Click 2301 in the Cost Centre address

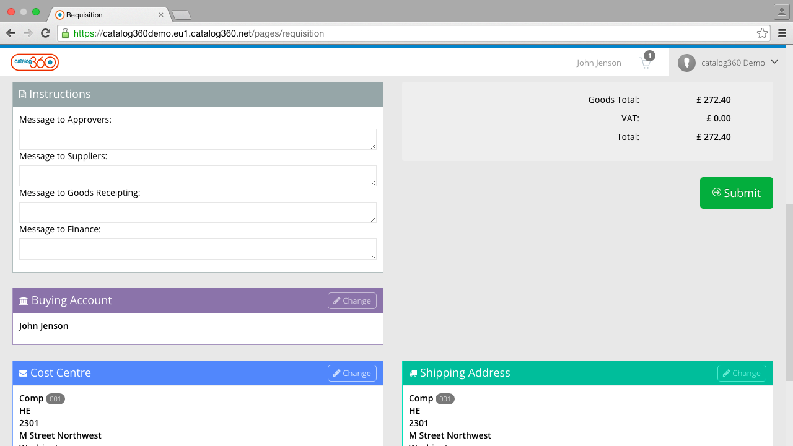tap(29, 423)
